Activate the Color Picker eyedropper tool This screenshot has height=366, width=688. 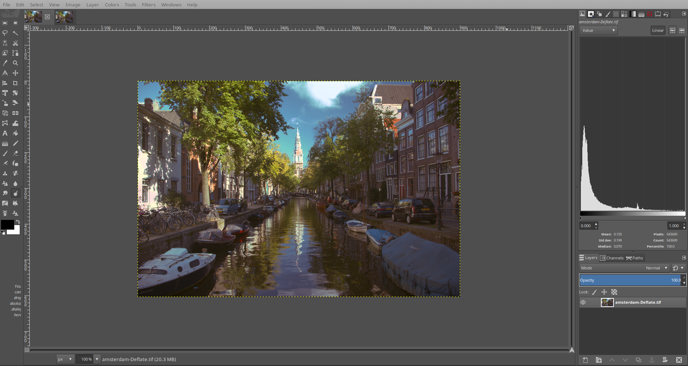[x=5, y=63]
